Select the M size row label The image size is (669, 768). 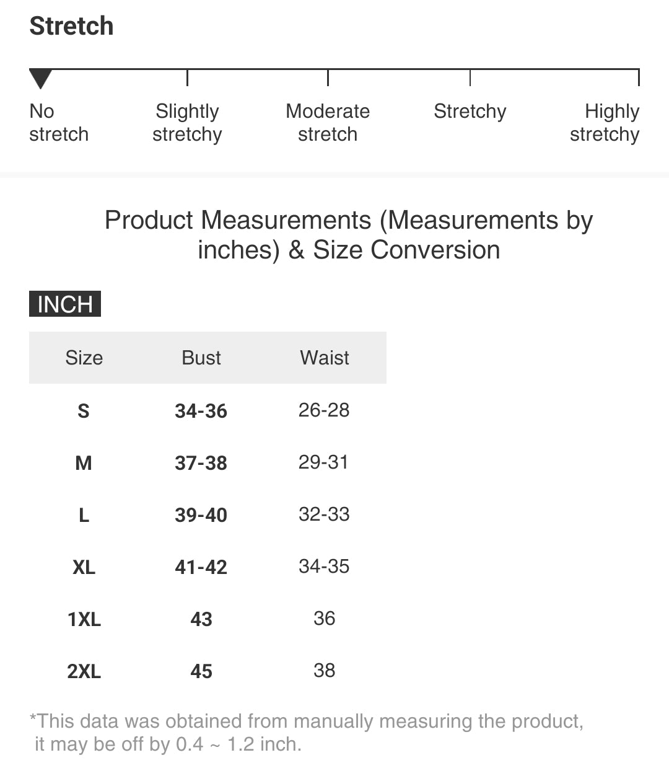pyautogui.click(x=84, y=463)
